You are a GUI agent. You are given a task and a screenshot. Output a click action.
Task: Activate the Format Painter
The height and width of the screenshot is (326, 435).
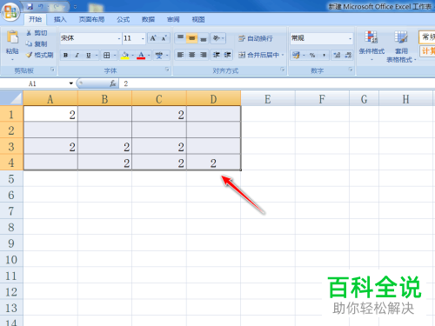(40, 55)
